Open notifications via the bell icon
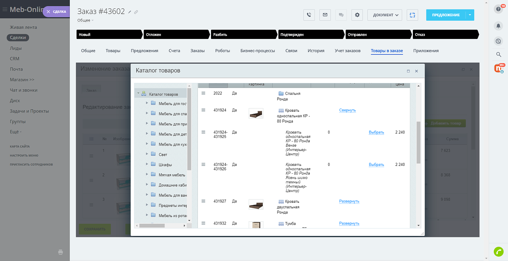Viewport: 508px width, 261px height. (x=498, y=26)
